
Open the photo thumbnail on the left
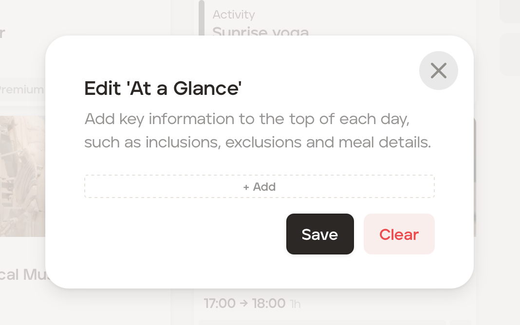(x=22, y=175)
